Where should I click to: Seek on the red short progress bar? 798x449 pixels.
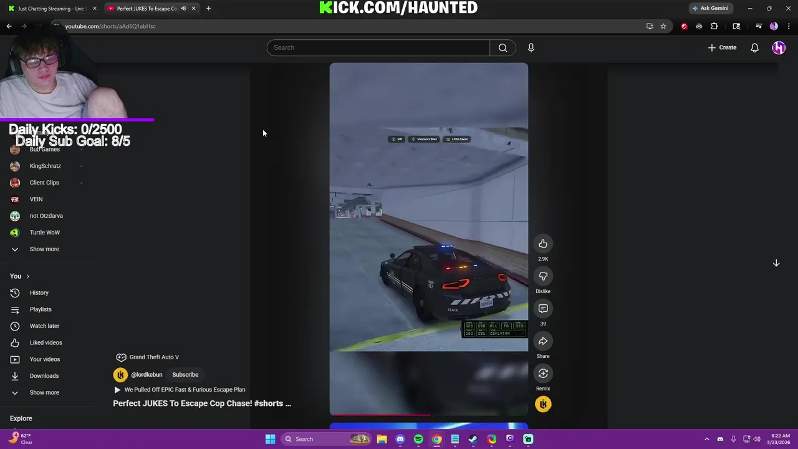429,414
